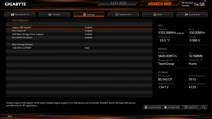
Task: Click the magnifier search icon
Action: 204,107
